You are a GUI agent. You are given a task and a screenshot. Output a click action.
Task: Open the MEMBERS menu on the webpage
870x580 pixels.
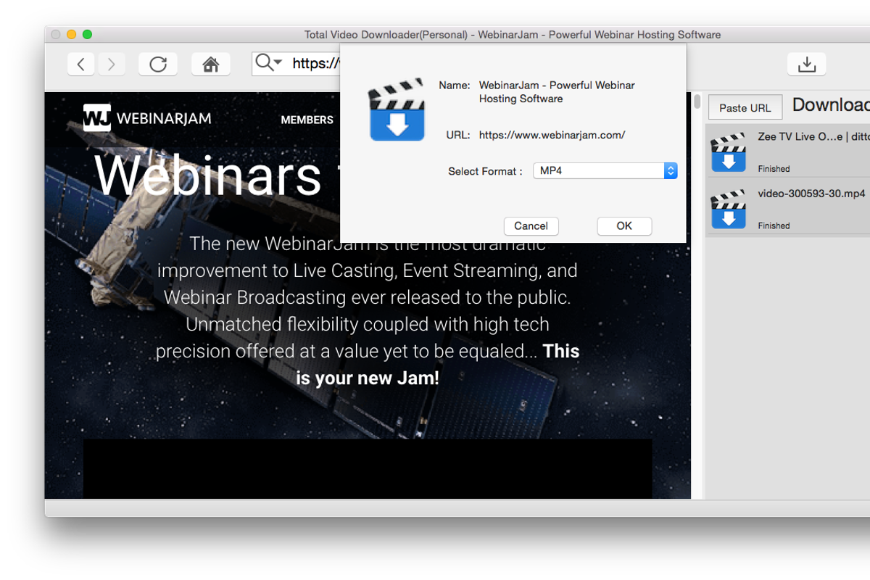(307, 120)
